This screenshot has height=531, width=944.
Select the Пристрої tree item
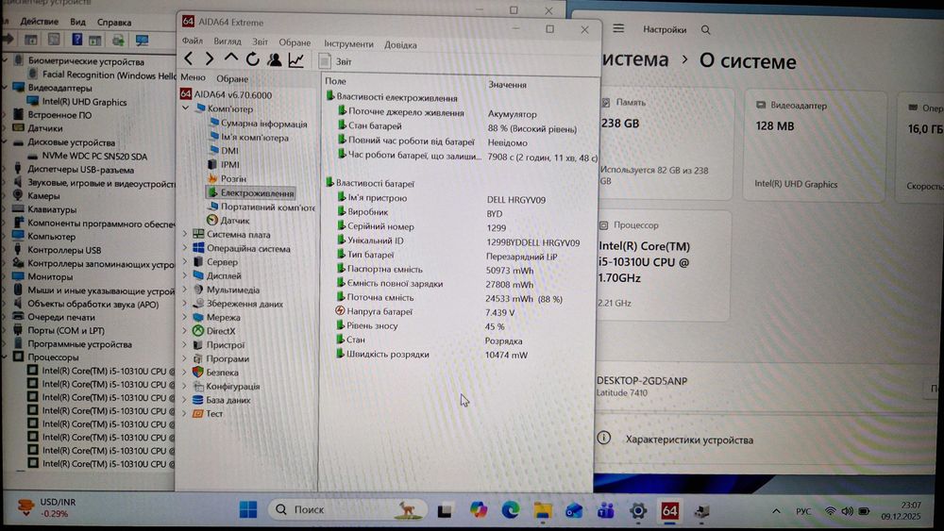click(x=219, y=344)
